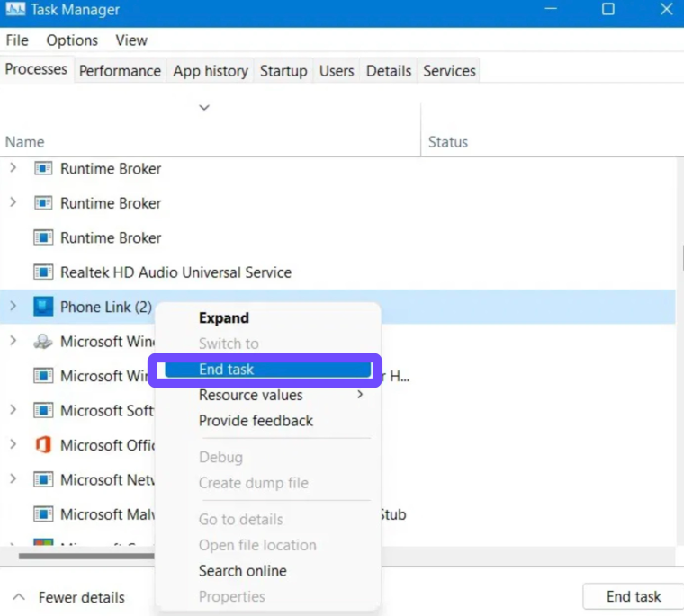684x616 pixels.
Task: Expand the Microsoft Office process group
Action: click(13, 444)
